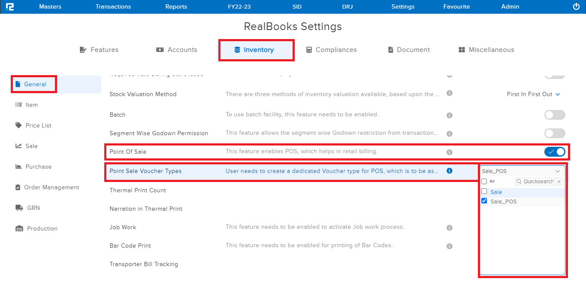The image size is (586, 282).
Task: Disable the Point Of Sale toggle
Action: point(555,152)
